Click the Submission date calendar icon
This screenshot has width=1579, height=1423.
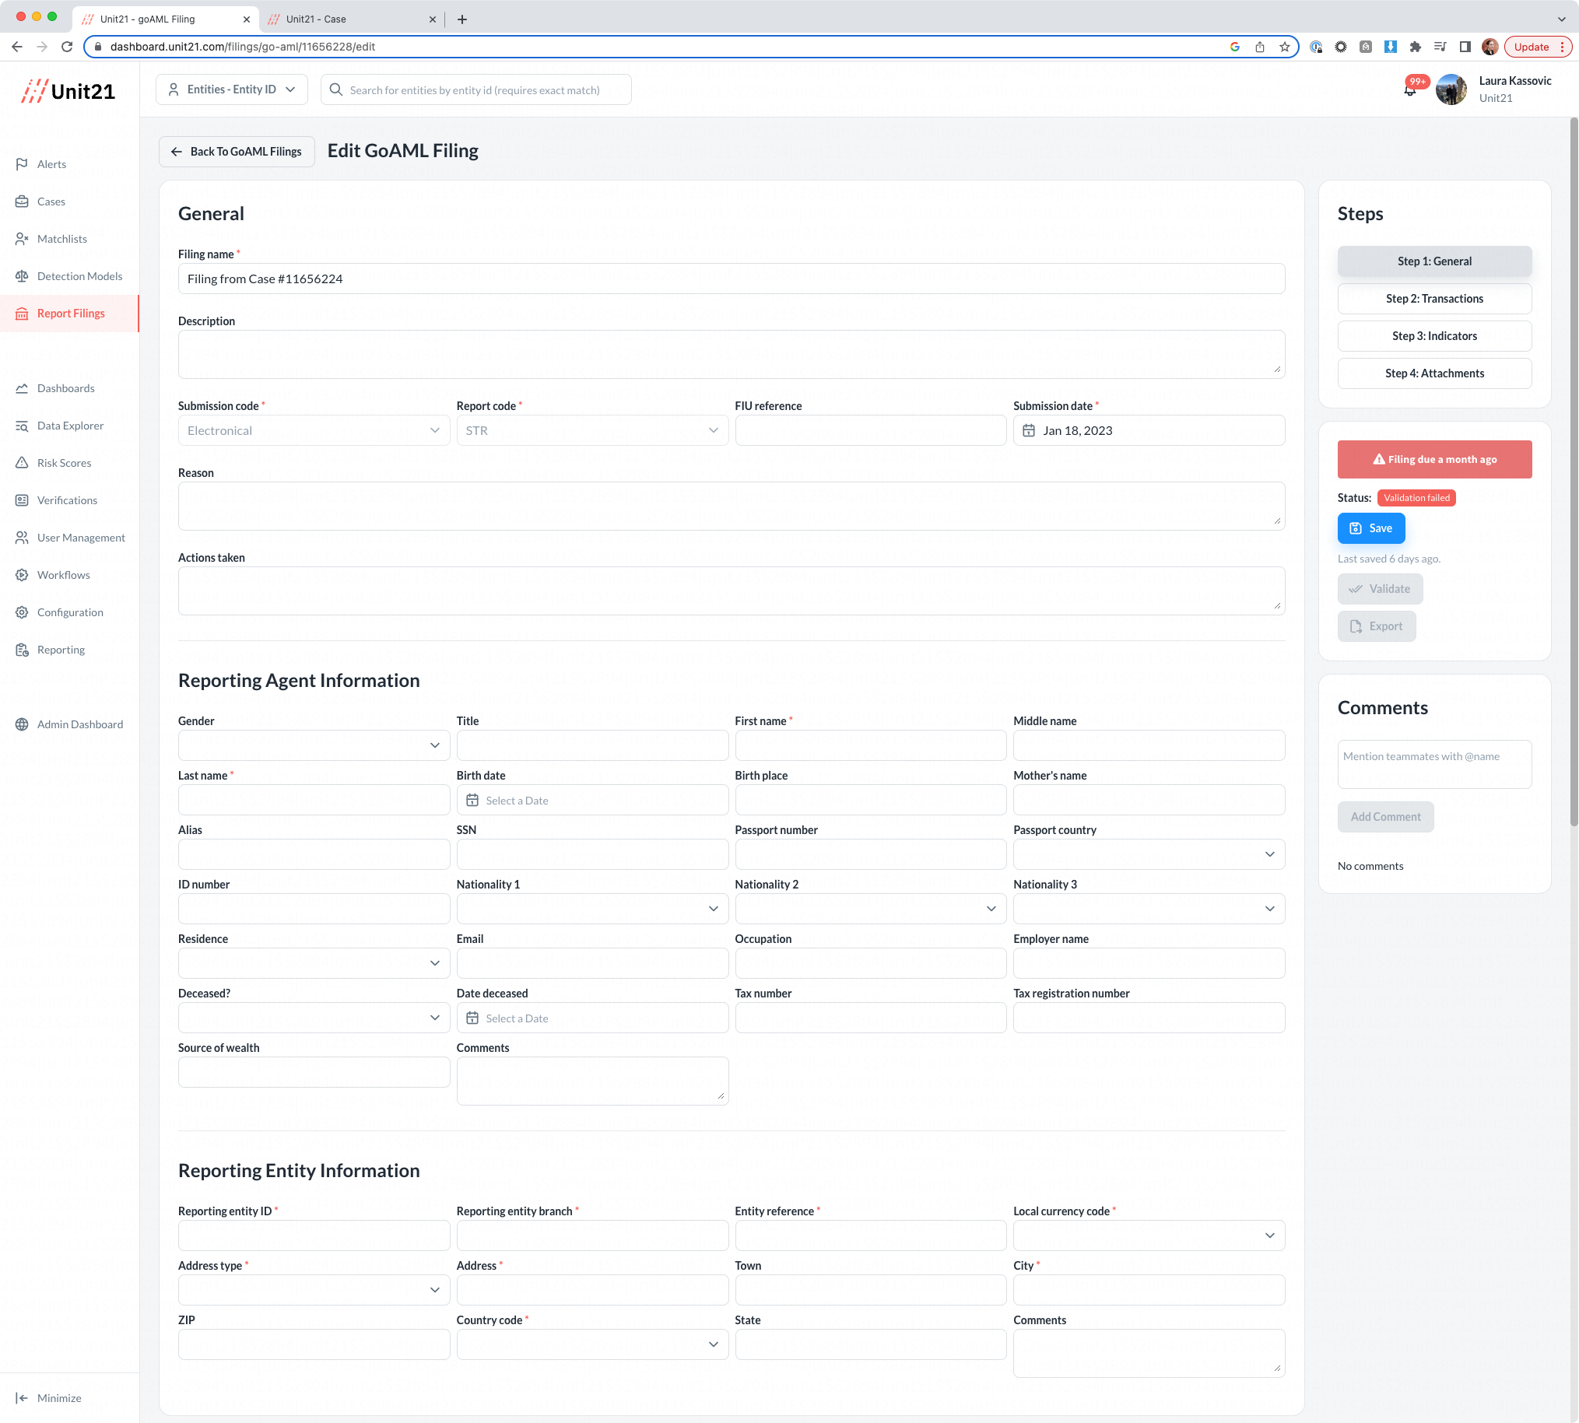(x=1029, y=431)
